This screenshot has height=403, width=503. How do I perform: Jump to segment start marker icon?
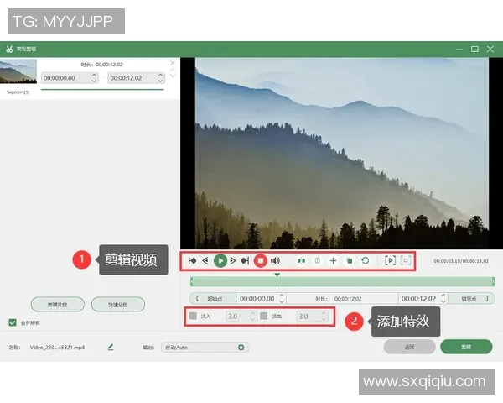coord(193,261)
